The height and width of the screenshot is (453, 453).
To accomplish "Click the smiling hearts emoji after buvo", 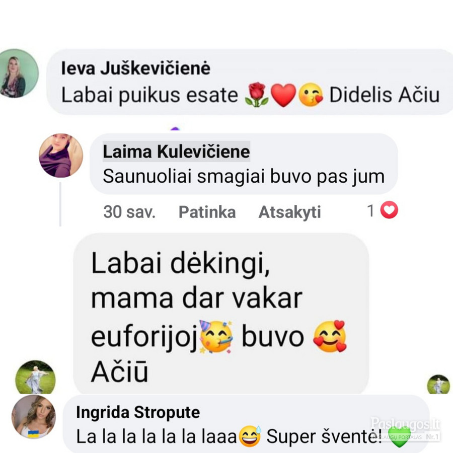I will click(x=330, y=337).
